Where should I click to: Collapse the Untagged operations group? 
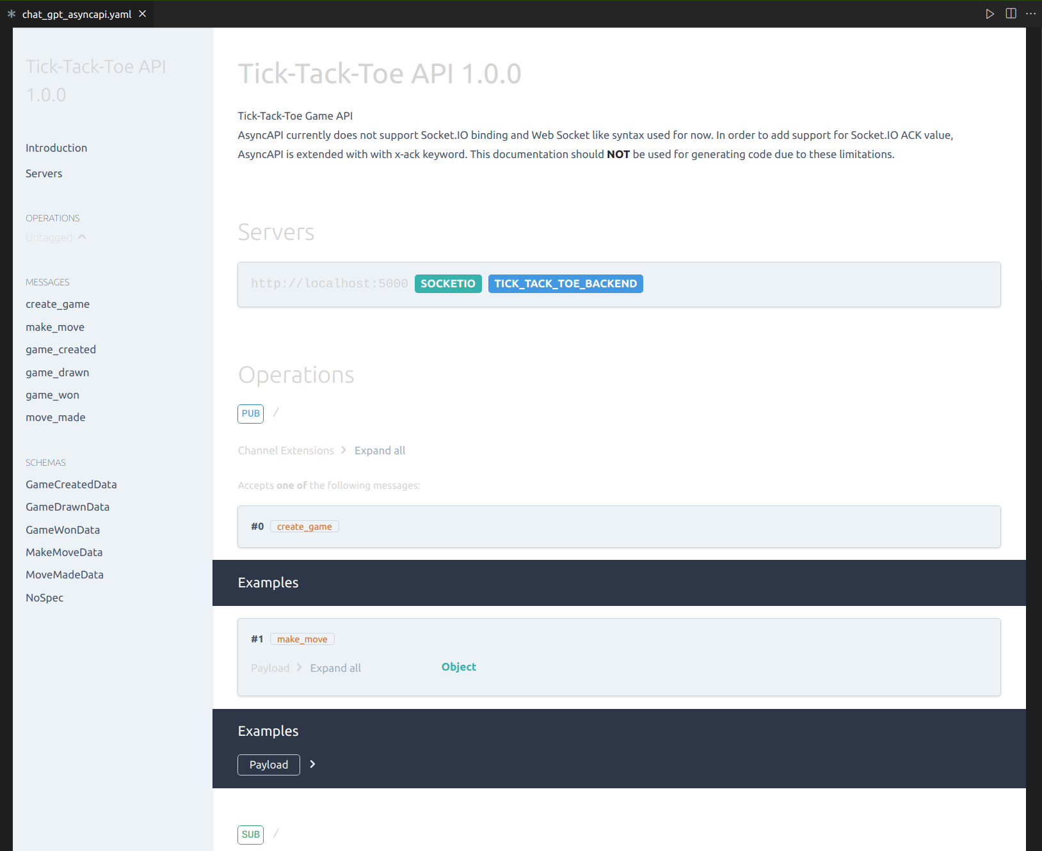click(x=82, y=237)
